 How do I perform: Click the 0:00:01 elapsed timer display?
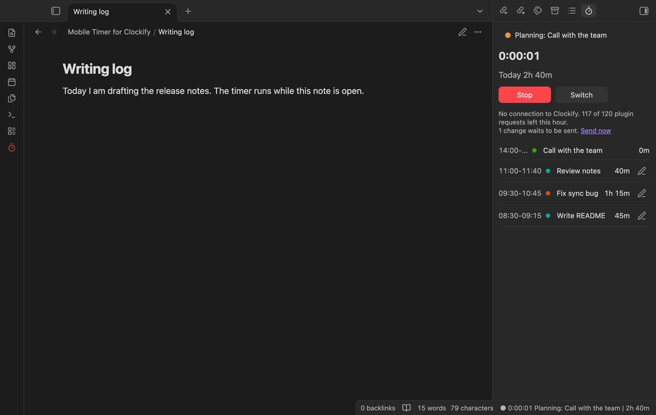click(x=519, y=56)
